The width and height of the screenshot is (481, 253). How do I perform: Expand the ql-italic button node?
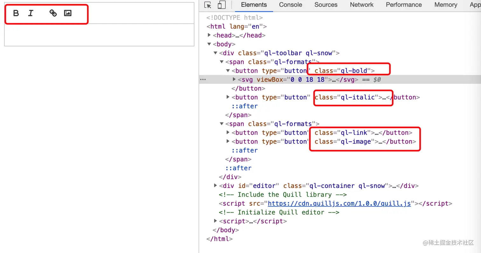(228, 97)
